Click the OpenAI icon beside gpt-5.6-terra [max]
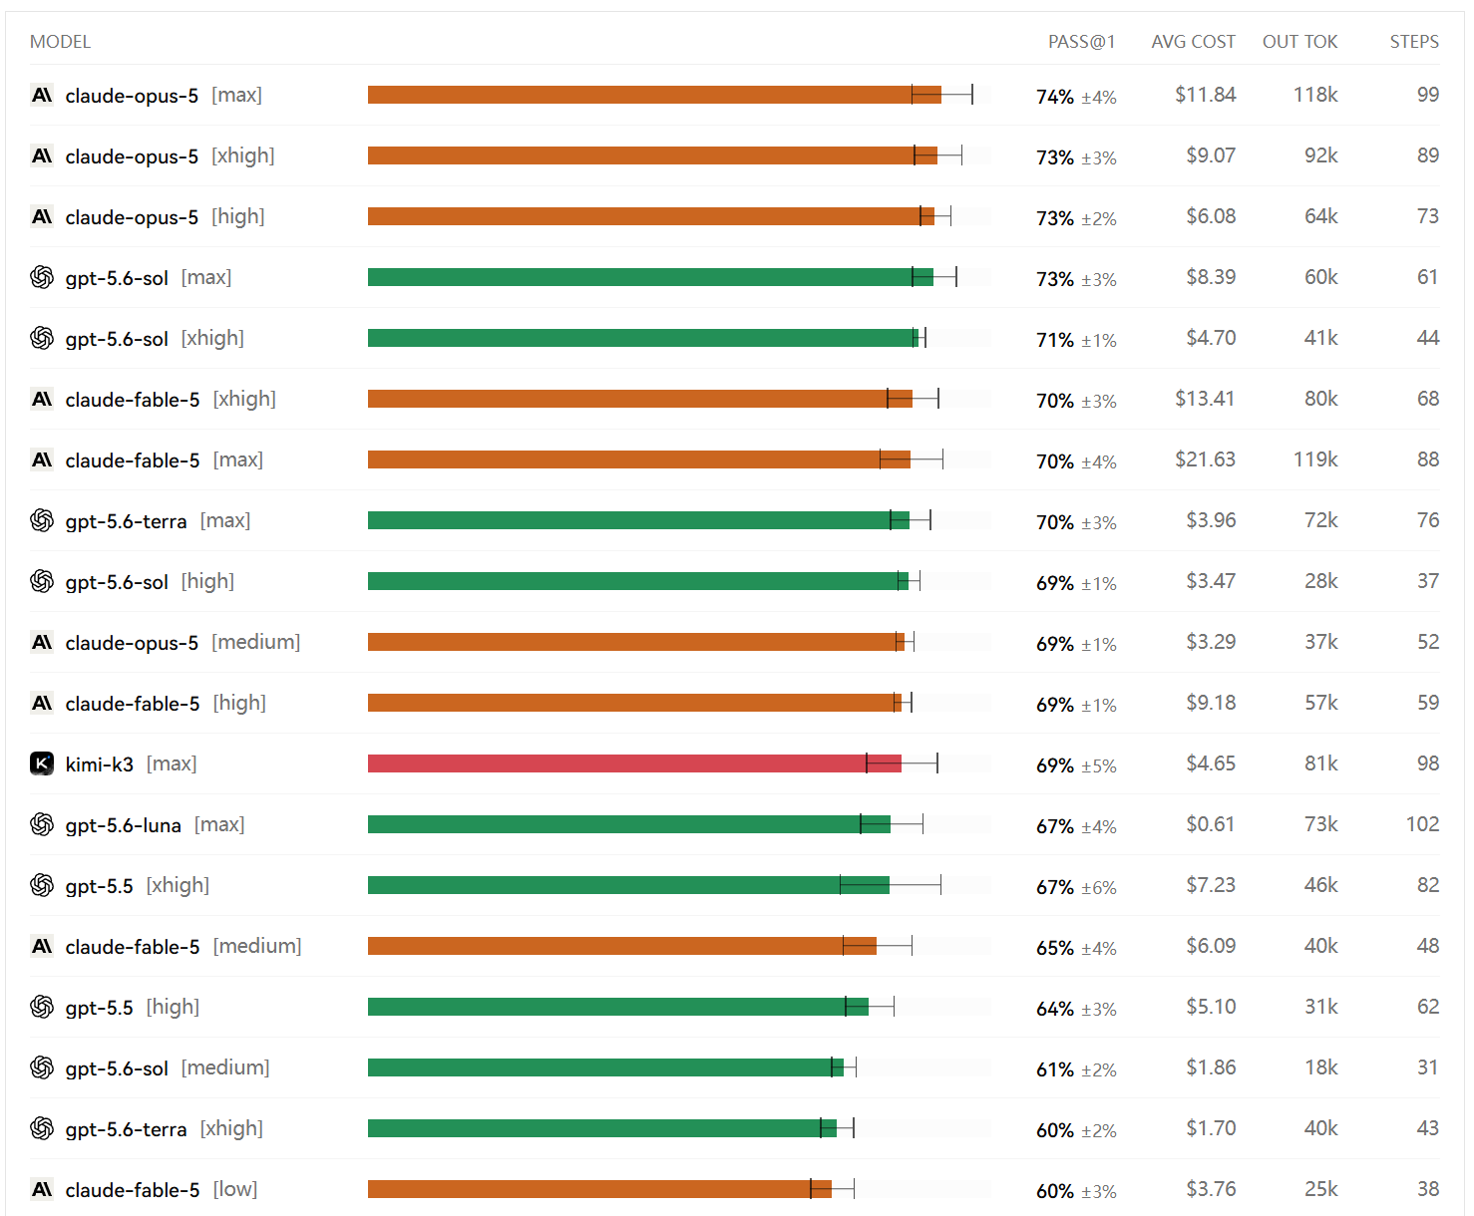This screenshot has width=1474, height=1216. 42,521
